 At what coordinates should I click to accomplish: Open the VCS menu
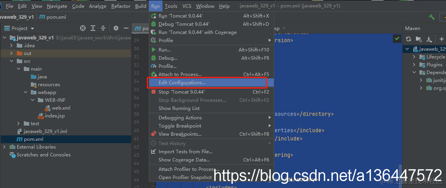tap(187, 6)
